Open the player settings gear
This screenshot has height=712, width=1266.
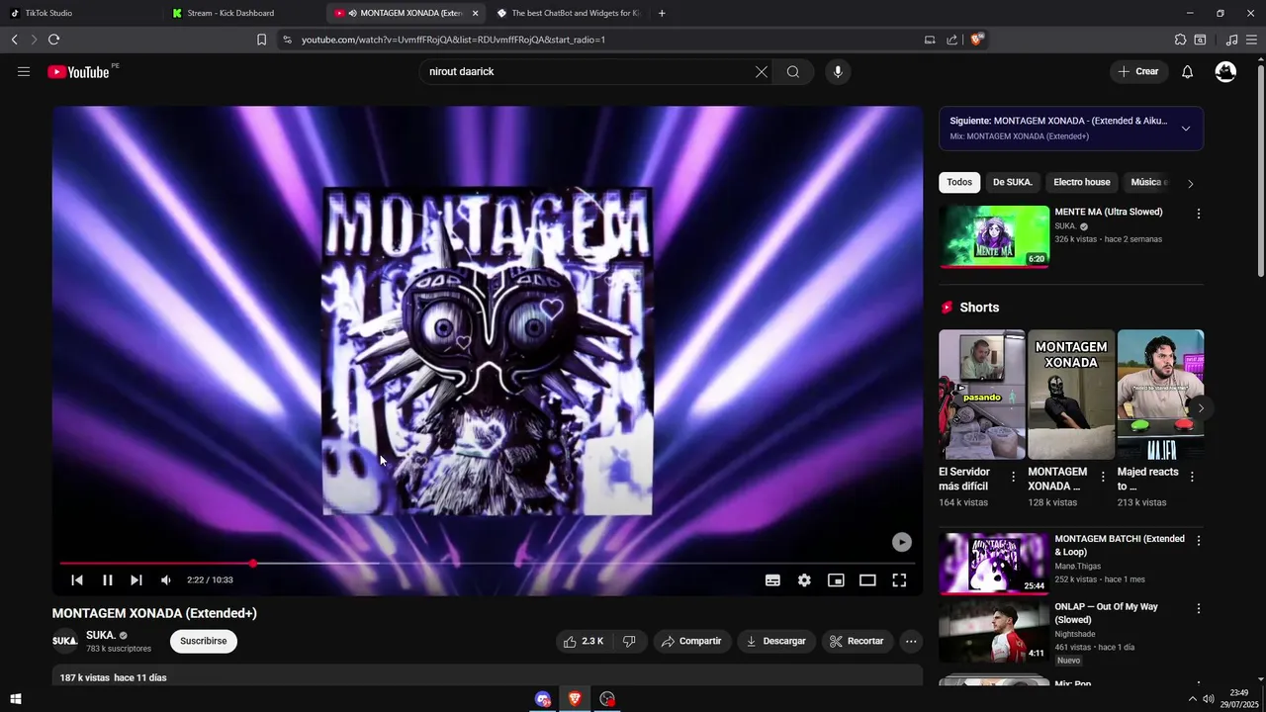[x=804, y=580]
